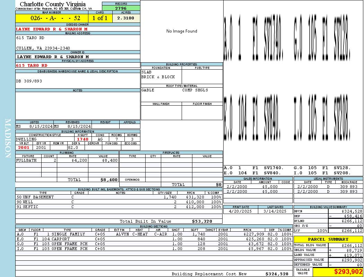Image resolution: width=364 pixels, height=277 pixels.
Task: Select deeded owner LAYNE EDWARD R & SHARON M
Action: pos(52,29)
